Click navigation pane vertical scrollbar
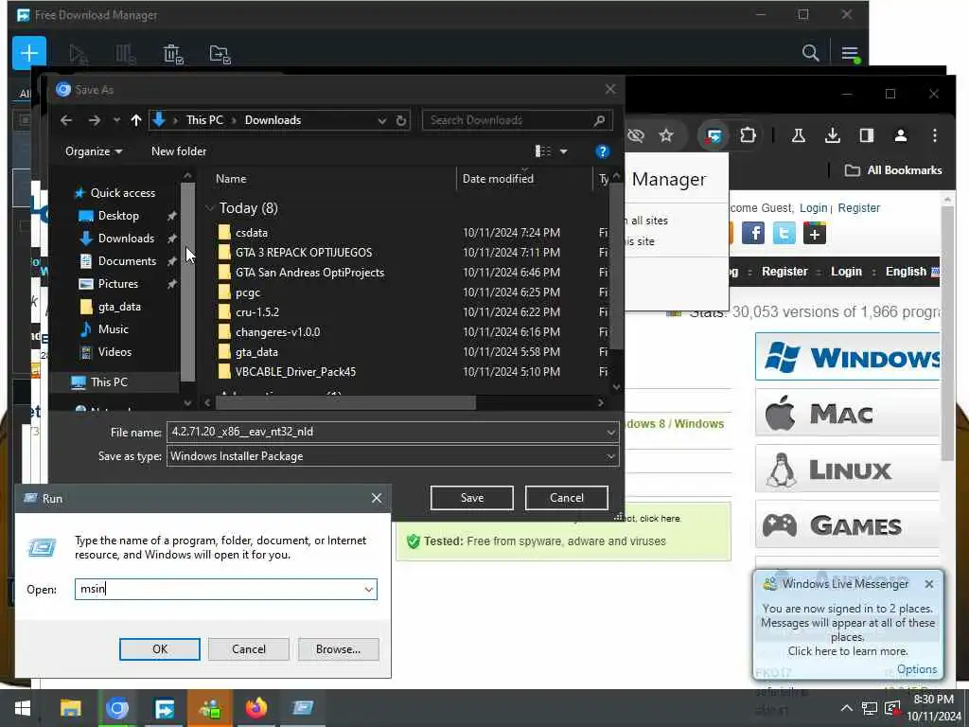The height and width of the screenshot is (727, 969). coord(188,281)
